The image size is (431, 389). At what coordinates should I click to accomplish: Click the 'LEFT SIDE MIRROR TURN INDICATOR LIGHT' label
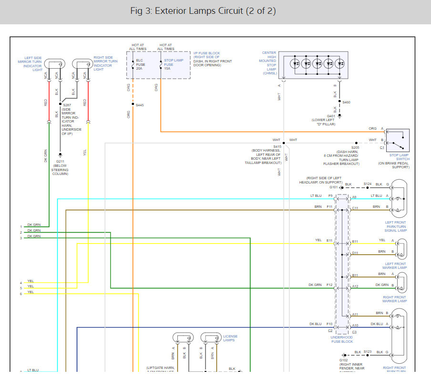tap(30, 64)
